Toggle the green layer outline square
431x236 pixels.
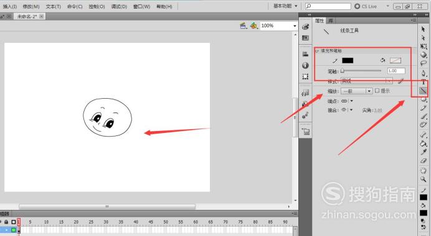click(x=14, y=230)
